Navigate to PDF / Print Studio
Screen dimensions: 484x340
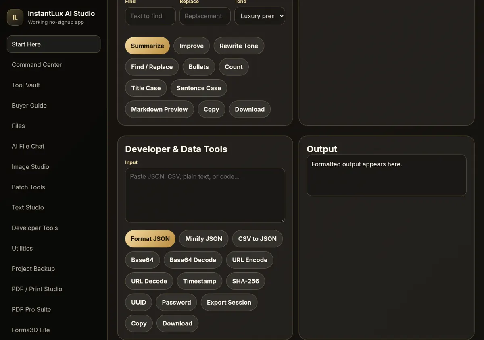pos(54,289)
